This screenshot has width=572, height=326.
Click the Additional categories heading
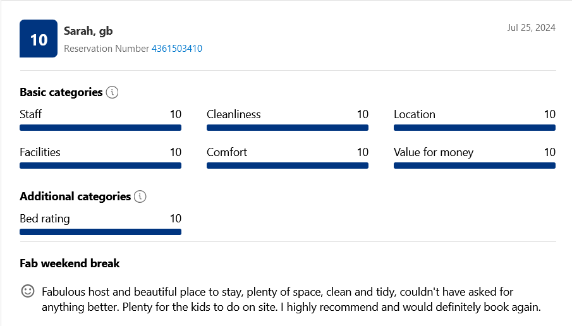tap(75, 196)
